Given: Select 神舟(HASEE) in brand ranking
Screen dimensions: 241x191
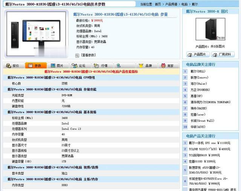Looking at the screenshot, I should [x=199, y=108].
